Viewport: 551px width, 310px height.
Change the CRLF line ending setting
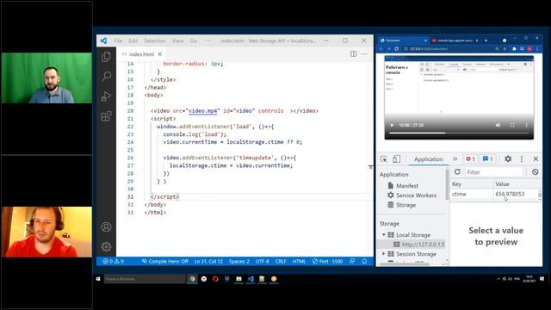click(x=281, y=261)
